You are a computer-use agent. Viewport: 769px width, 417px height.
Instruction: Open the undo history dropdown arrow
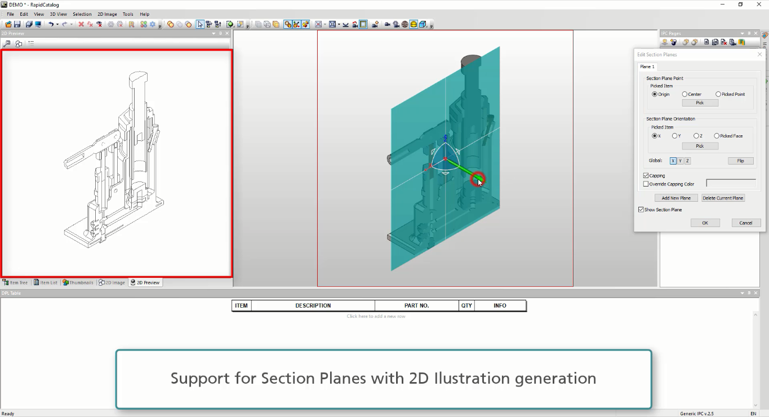click(x=57, y=24)
